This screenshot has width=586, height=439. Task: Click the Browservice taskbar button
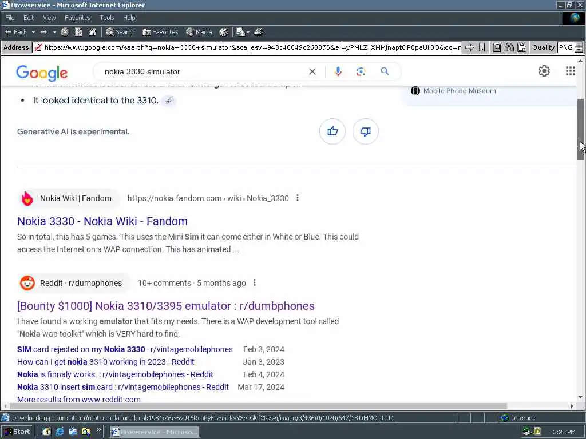[x=155, y=432]
